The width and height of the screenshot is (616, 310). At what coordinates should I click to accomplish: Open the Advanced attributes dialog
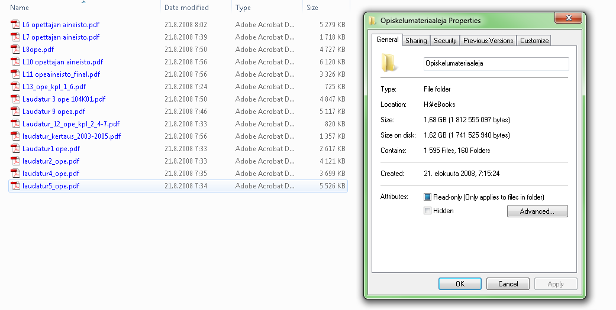coord(537,211)
